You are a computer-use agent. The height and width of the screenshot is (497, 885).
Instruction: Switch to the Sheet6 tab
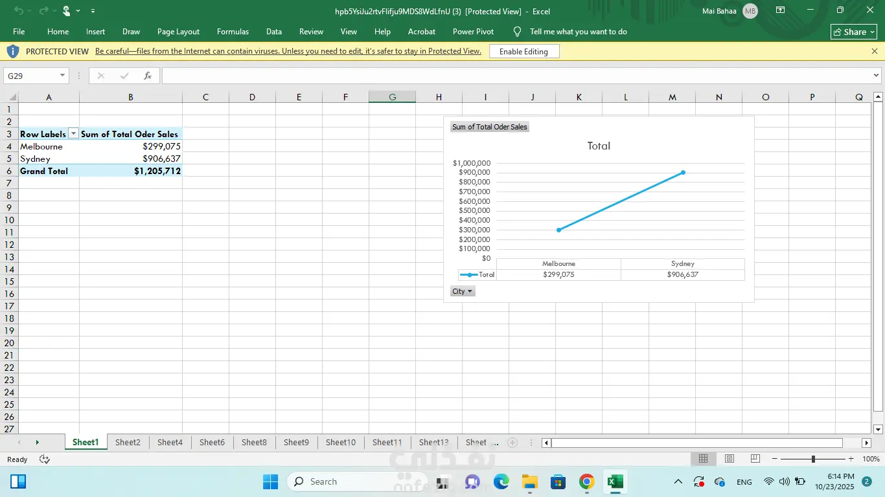(212, 443)
